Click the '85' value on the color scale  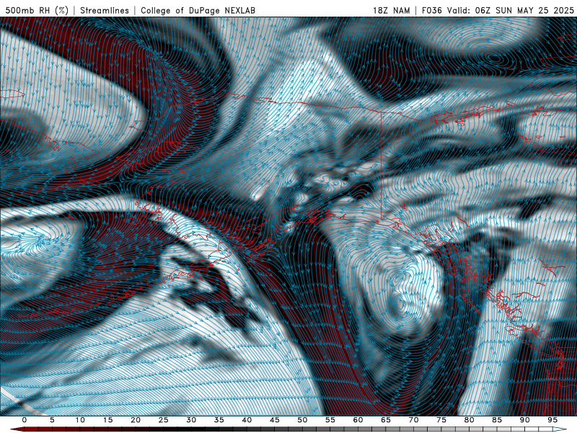(497, 420)
